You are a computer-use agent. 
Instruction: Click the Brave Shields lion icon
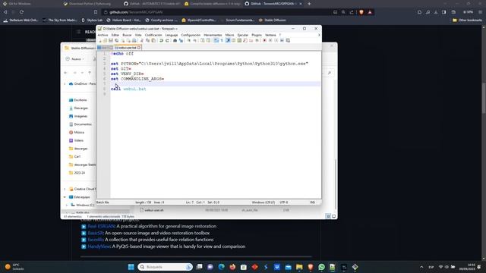[361, 12]
